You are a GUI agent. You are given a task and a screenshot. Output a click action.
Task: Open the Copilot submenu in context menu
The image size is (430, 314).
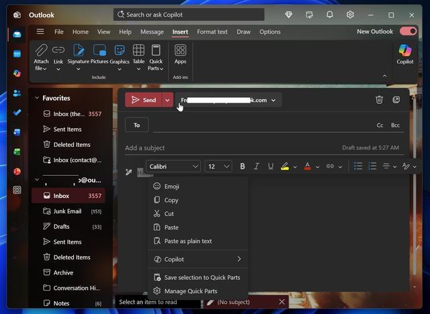(198, 259)
